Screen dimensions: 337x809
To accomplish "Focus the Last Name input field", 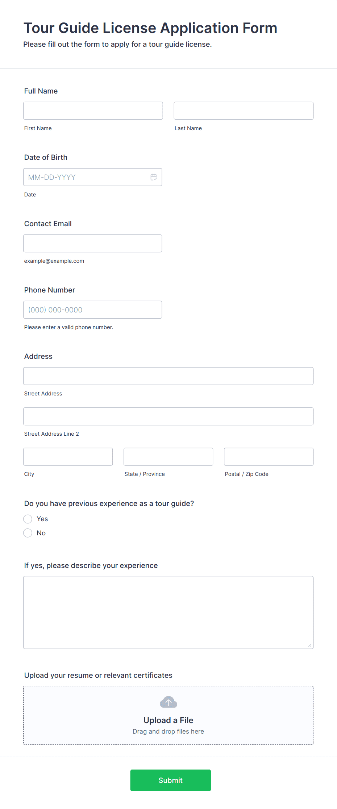I will (x=244, y=111).
